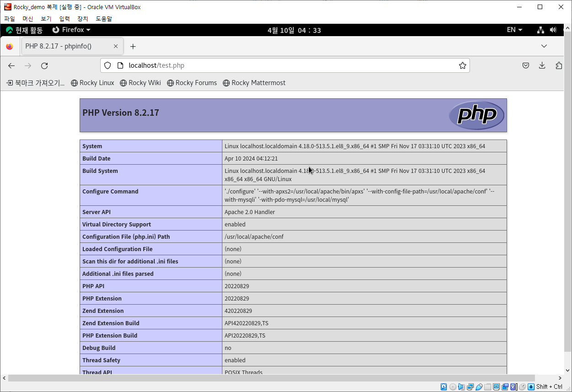Viewport: 572px width, 392px height.
Task: Open the 보기 menu
Action: coord(46,19)
